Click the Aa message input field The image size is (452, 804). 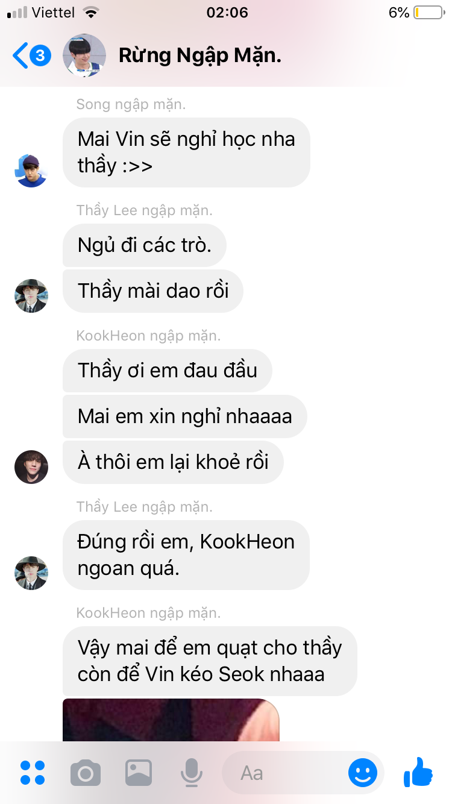click(284, 773)
